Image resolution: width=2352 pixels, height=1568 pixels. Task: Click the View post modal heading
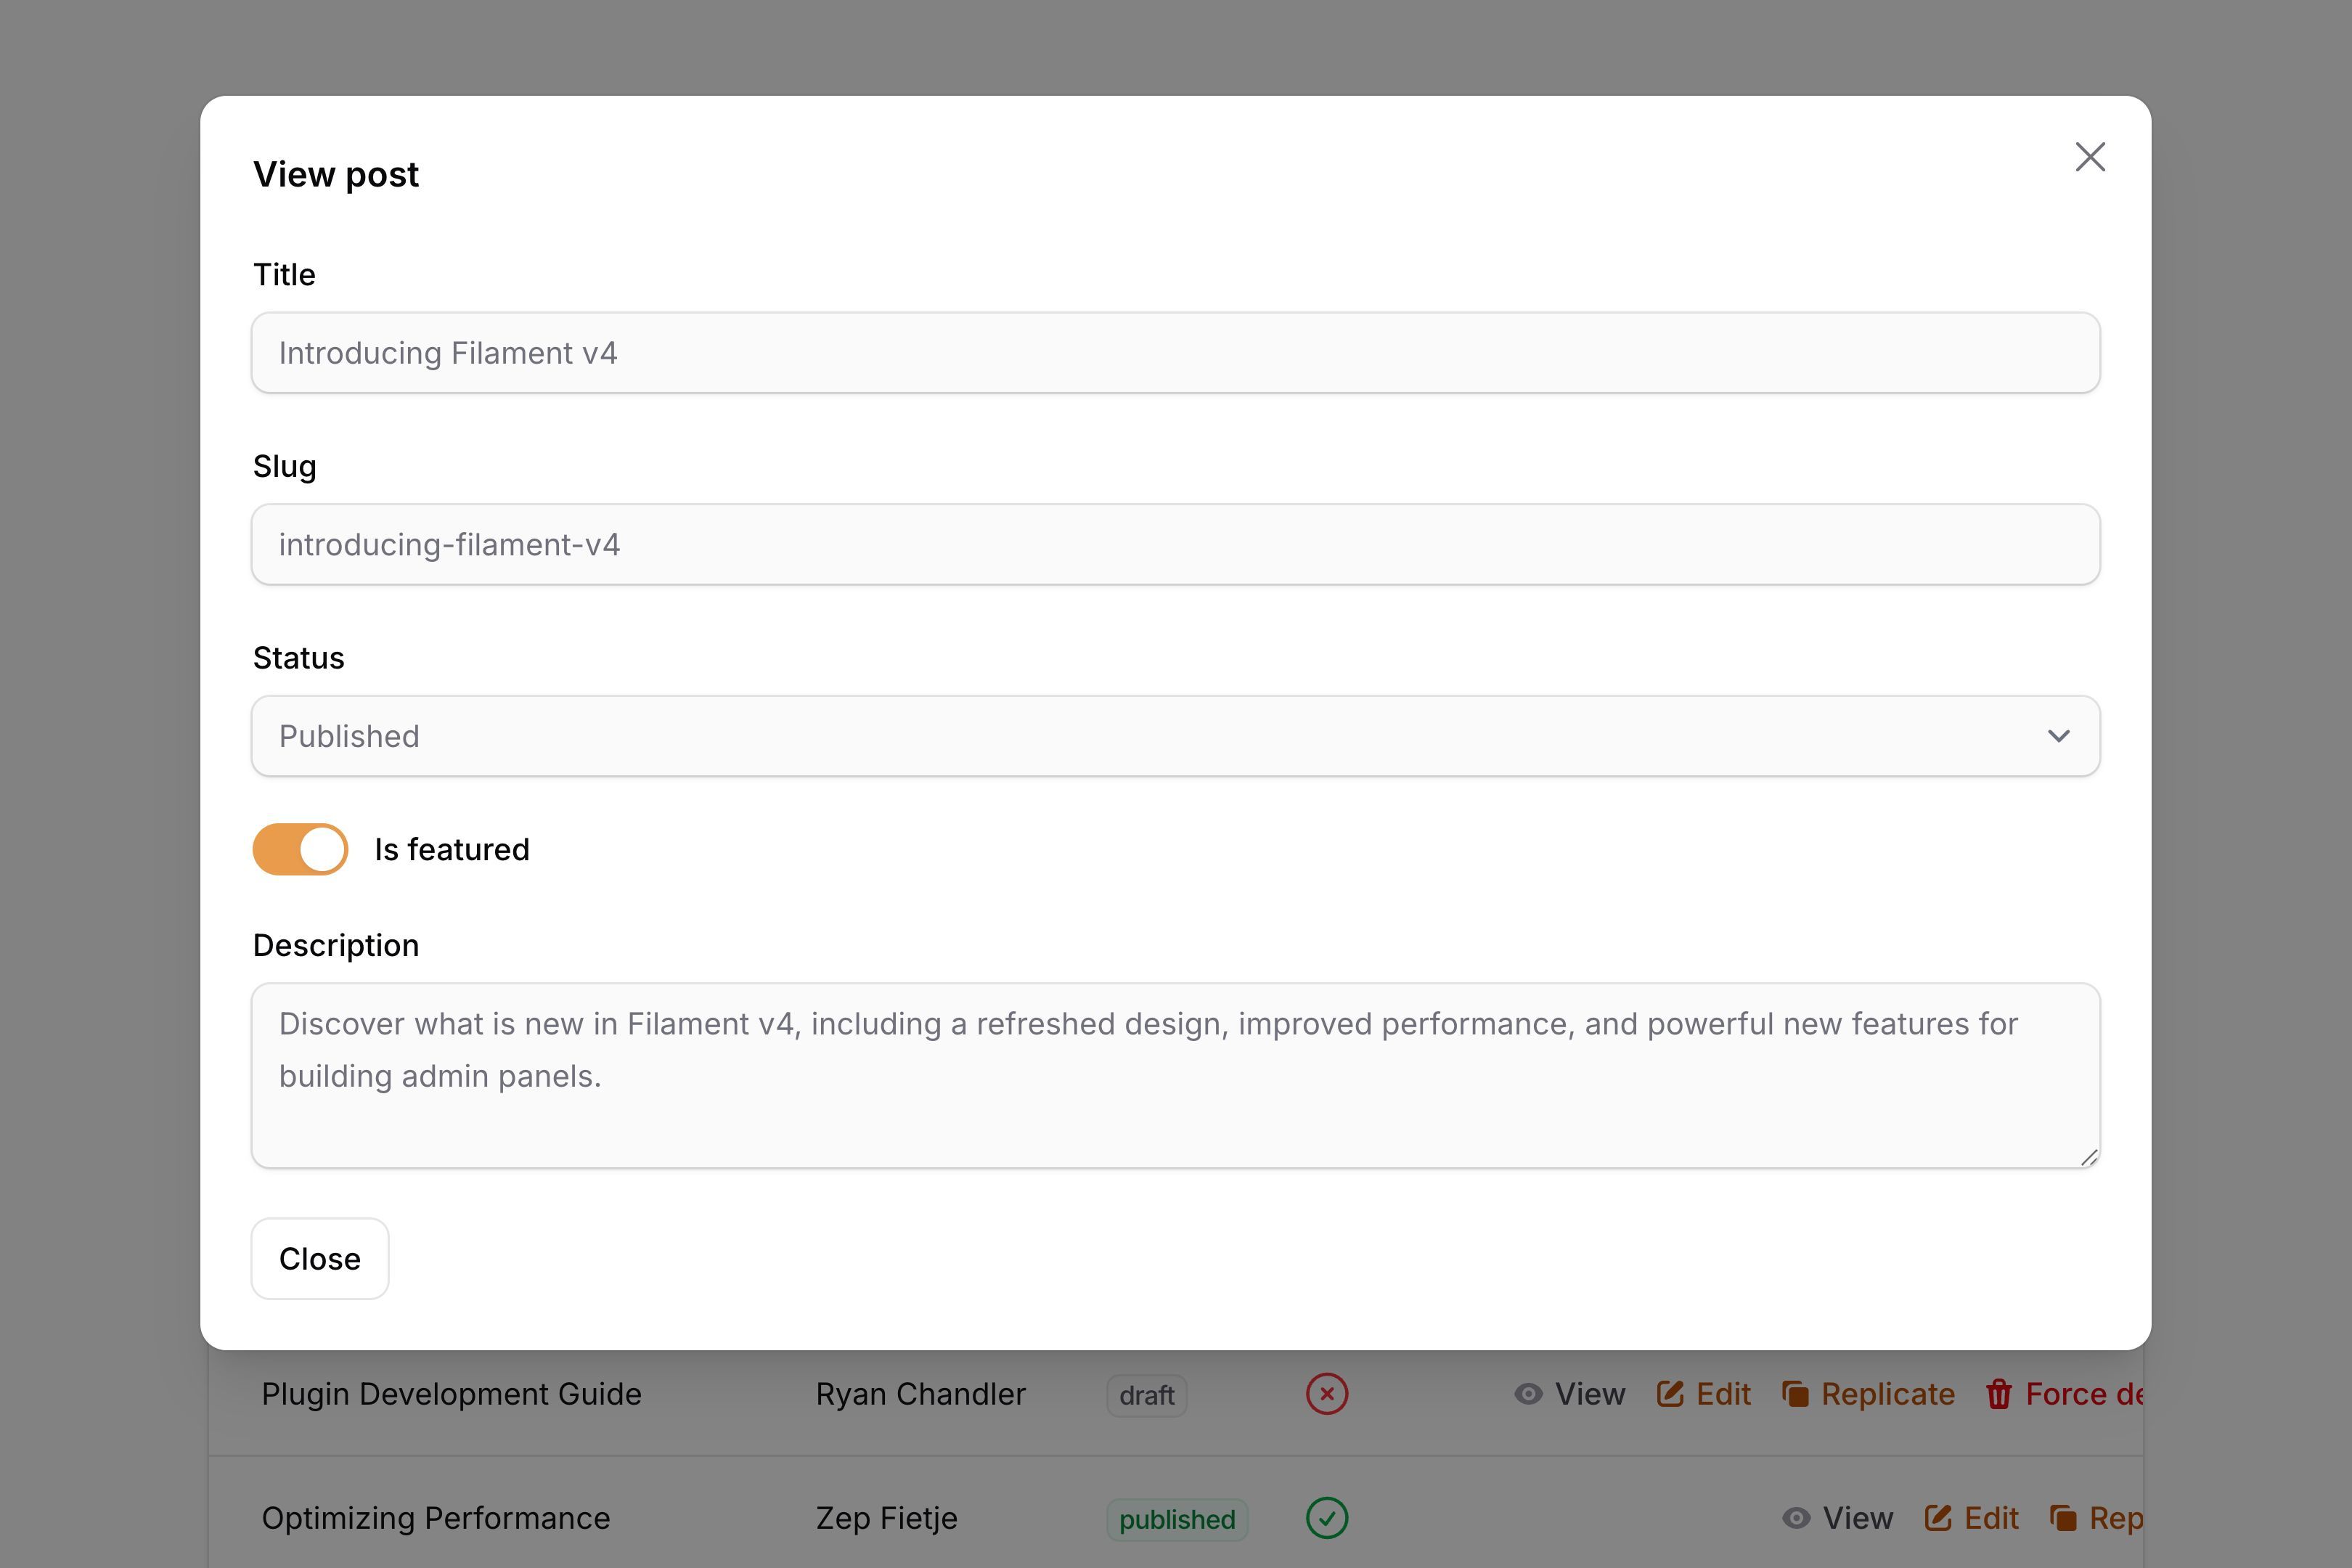336,174
